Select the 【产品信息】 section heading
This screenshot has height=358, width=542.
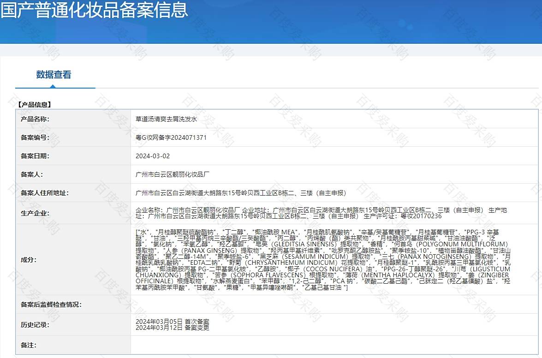click(x=35, y=105)
